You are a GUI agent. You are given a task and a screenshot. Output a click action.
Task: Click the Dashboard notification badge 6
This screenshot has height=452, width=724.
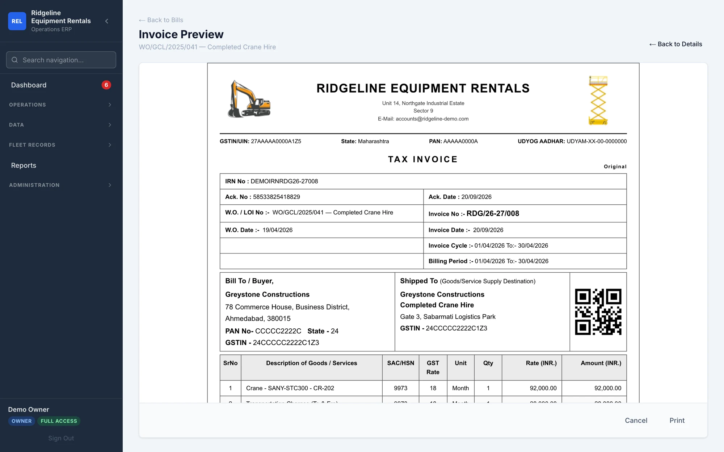coord(106,85)
